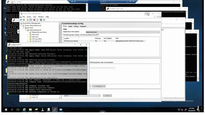Click the Cloud Linux Servers row icon
The image size is (205, 115).
tap(65, 41)
